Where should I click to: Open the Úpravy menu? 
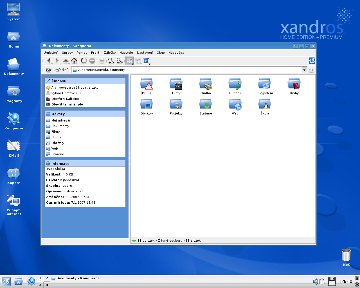[x=67, y=53]
